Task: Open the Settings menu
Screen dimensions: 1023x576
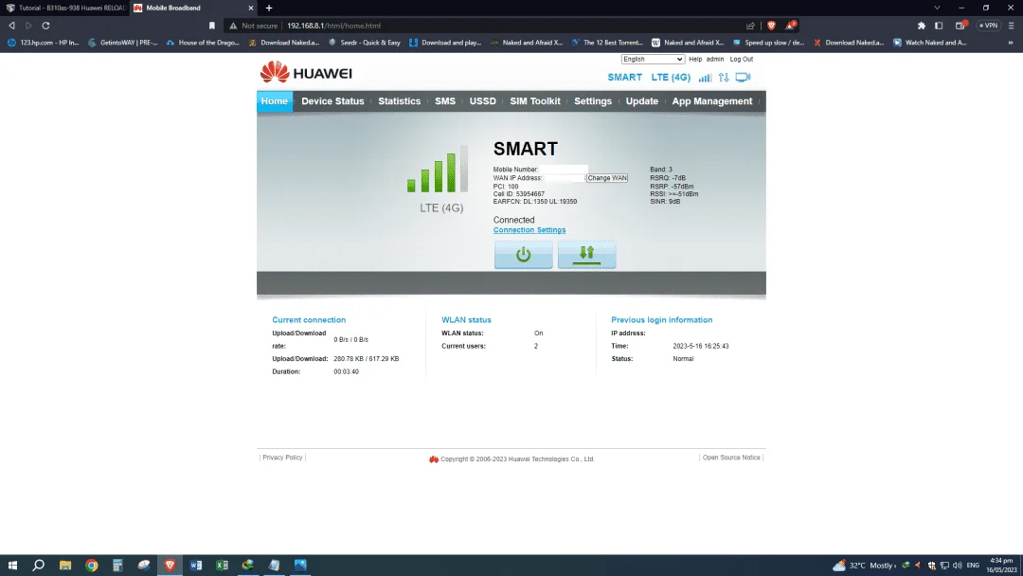Action: 593,101
